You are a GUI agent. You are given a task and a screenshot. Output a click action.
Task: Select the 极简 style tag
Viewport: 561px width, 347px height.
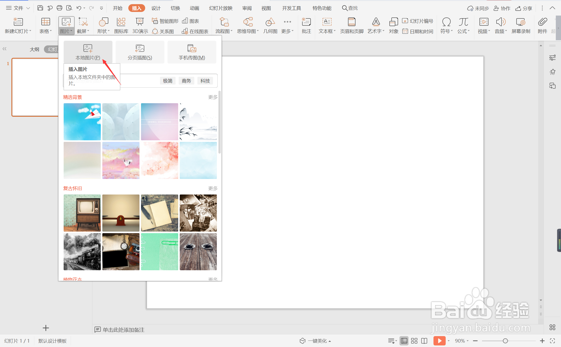168,81
